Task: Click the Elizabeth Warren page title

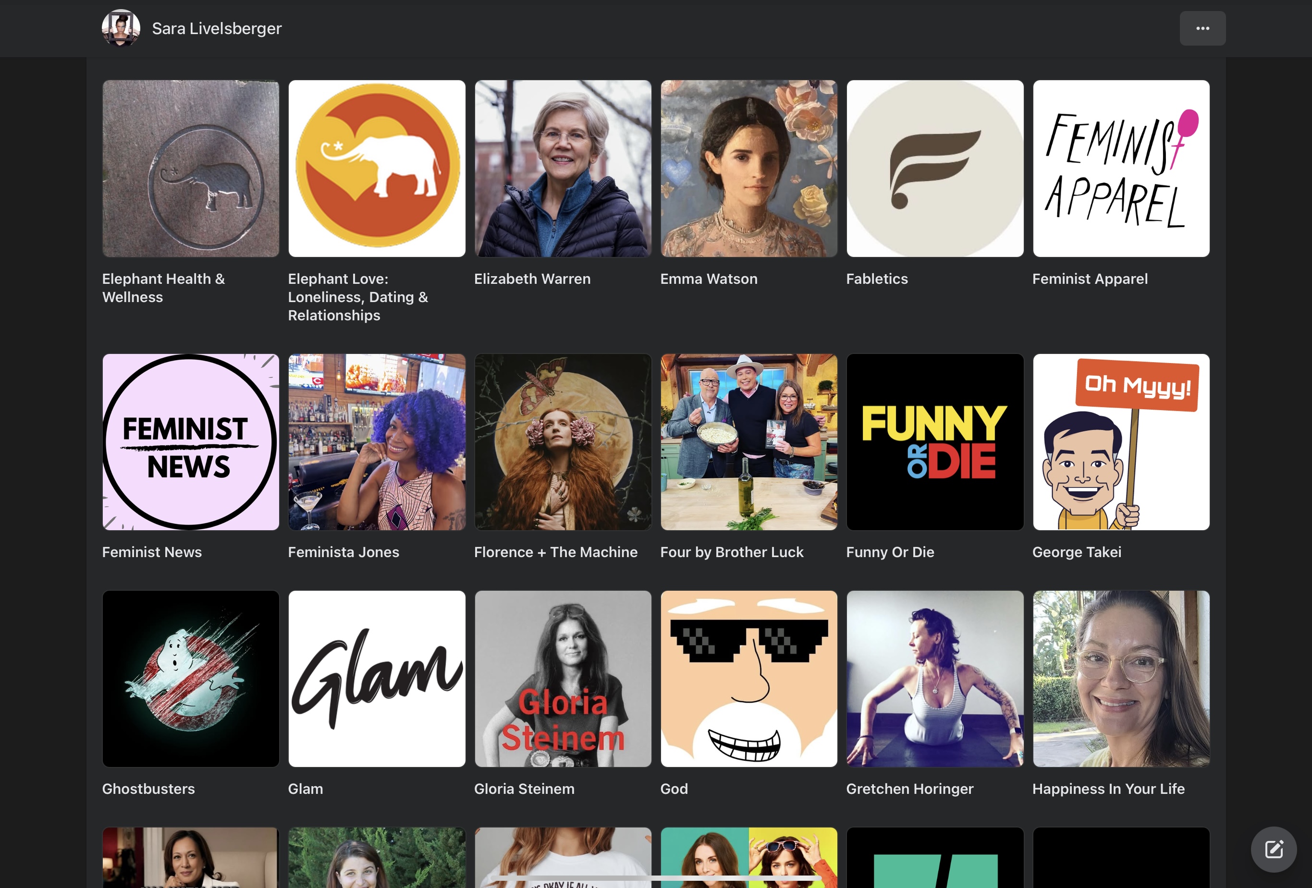Action: [x=532, y=279]
